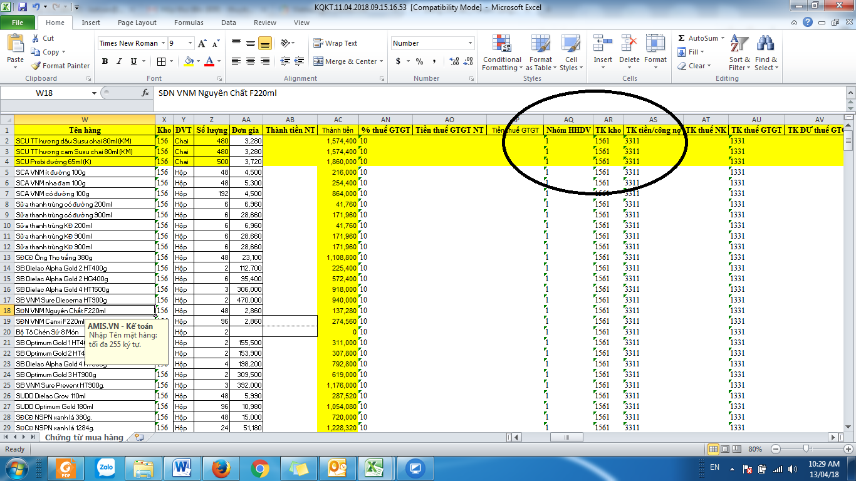Switch to the Review tab
Screen dimensions: 856x481
[265, 23]
